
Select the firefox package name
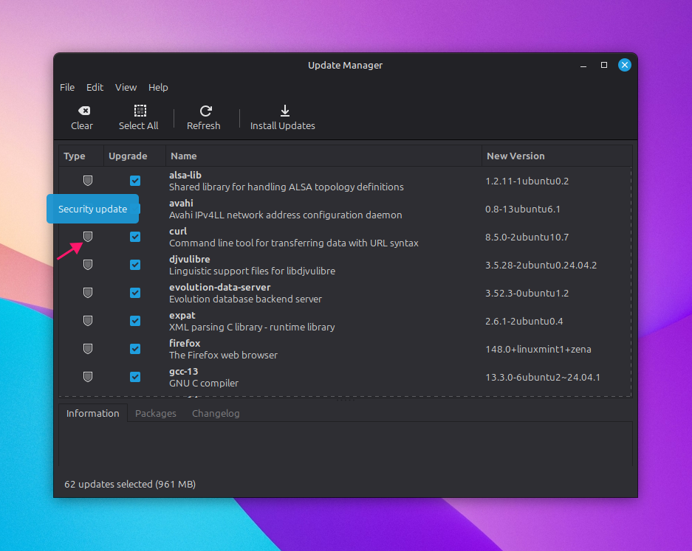click(x=185, y=343)
